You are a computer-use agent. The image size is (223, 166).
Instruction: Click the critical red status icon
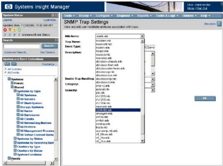coord(5,30)
